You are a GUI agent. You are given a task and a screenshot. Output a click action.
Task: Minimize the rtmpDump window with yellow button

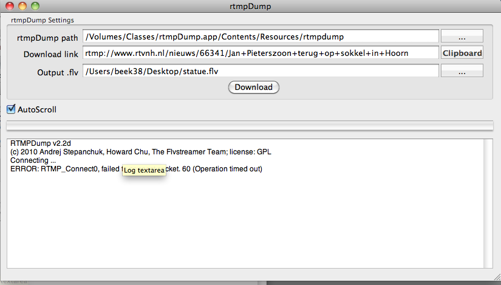pos(22,5)
